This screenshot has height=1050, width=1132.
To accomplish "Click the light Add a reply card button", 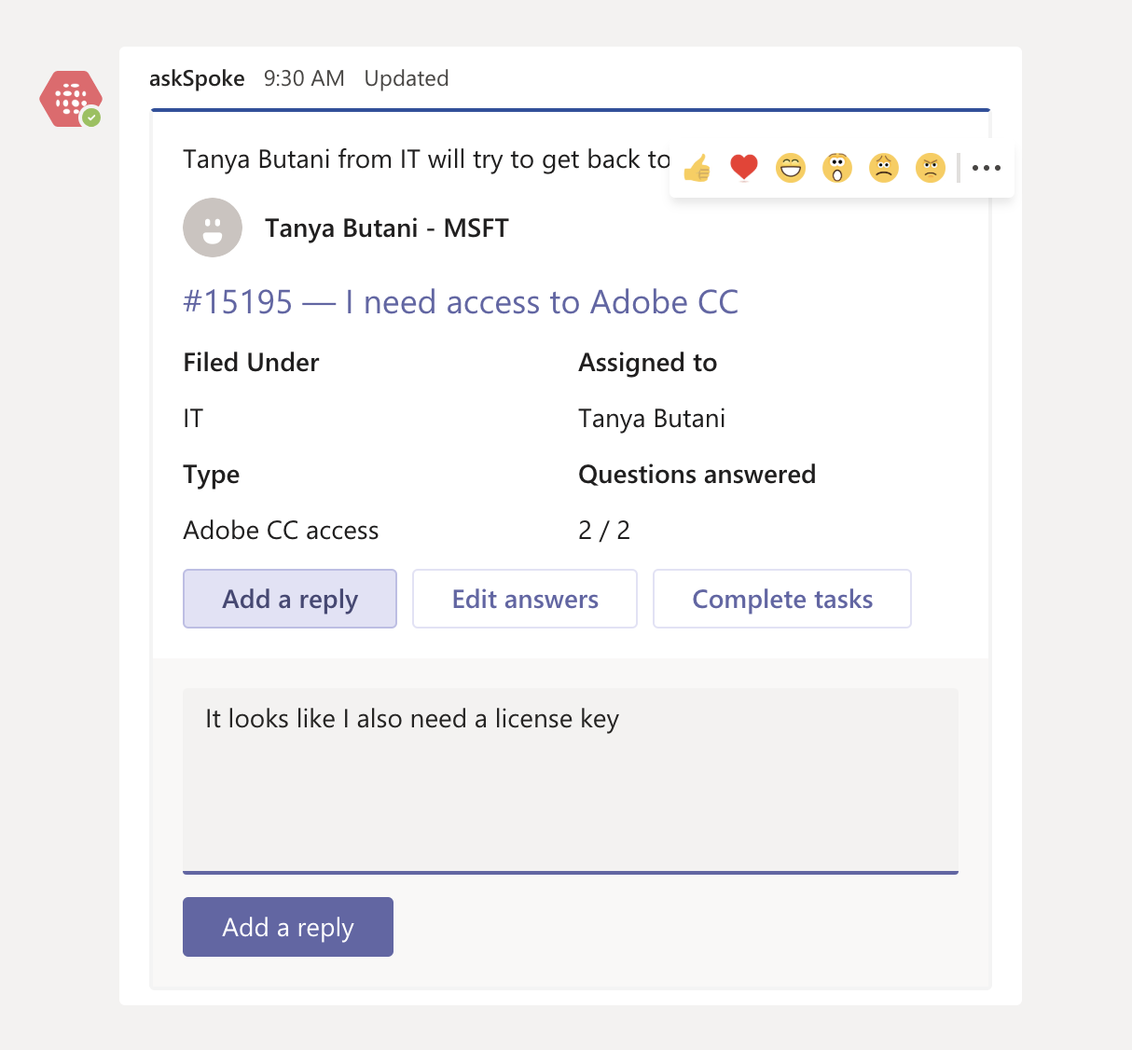I will 290,599.
